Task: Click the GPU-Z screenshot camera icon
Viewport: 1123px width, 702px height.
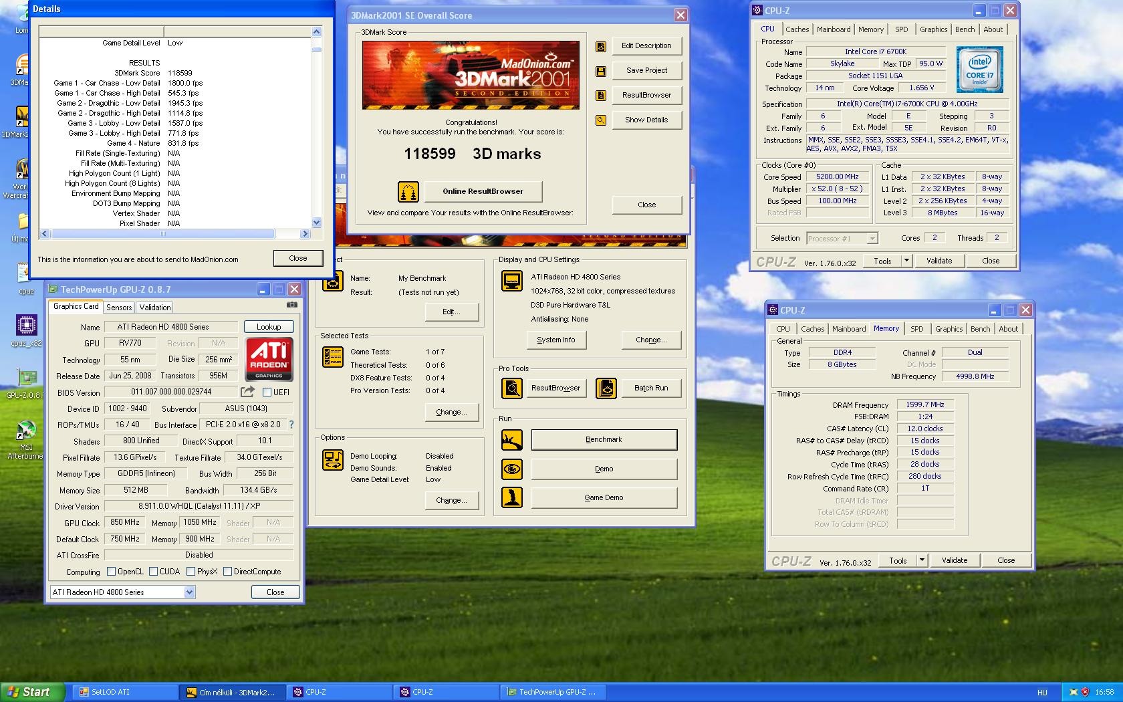Action: click(292, 305)
